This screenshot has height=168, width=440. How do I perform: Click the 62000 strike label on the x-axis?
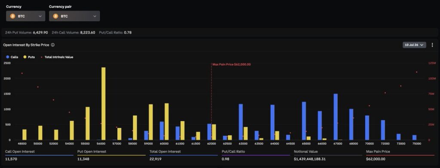point(211,144)
